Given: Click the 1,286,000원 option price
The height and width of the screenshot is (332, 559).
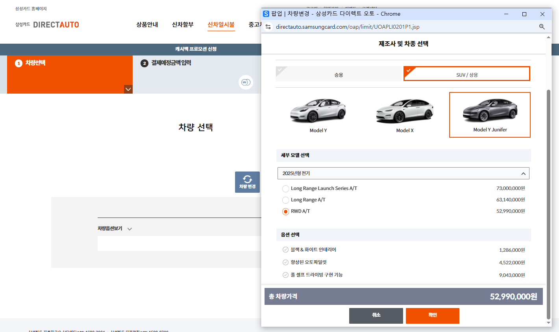Looking at the screenshot, I should [x=512, y=250].
